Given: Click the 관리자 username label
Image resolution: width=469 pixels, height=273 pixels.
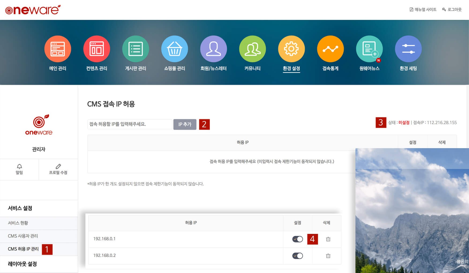Looking at the screenshot, I should pos(39,149).
